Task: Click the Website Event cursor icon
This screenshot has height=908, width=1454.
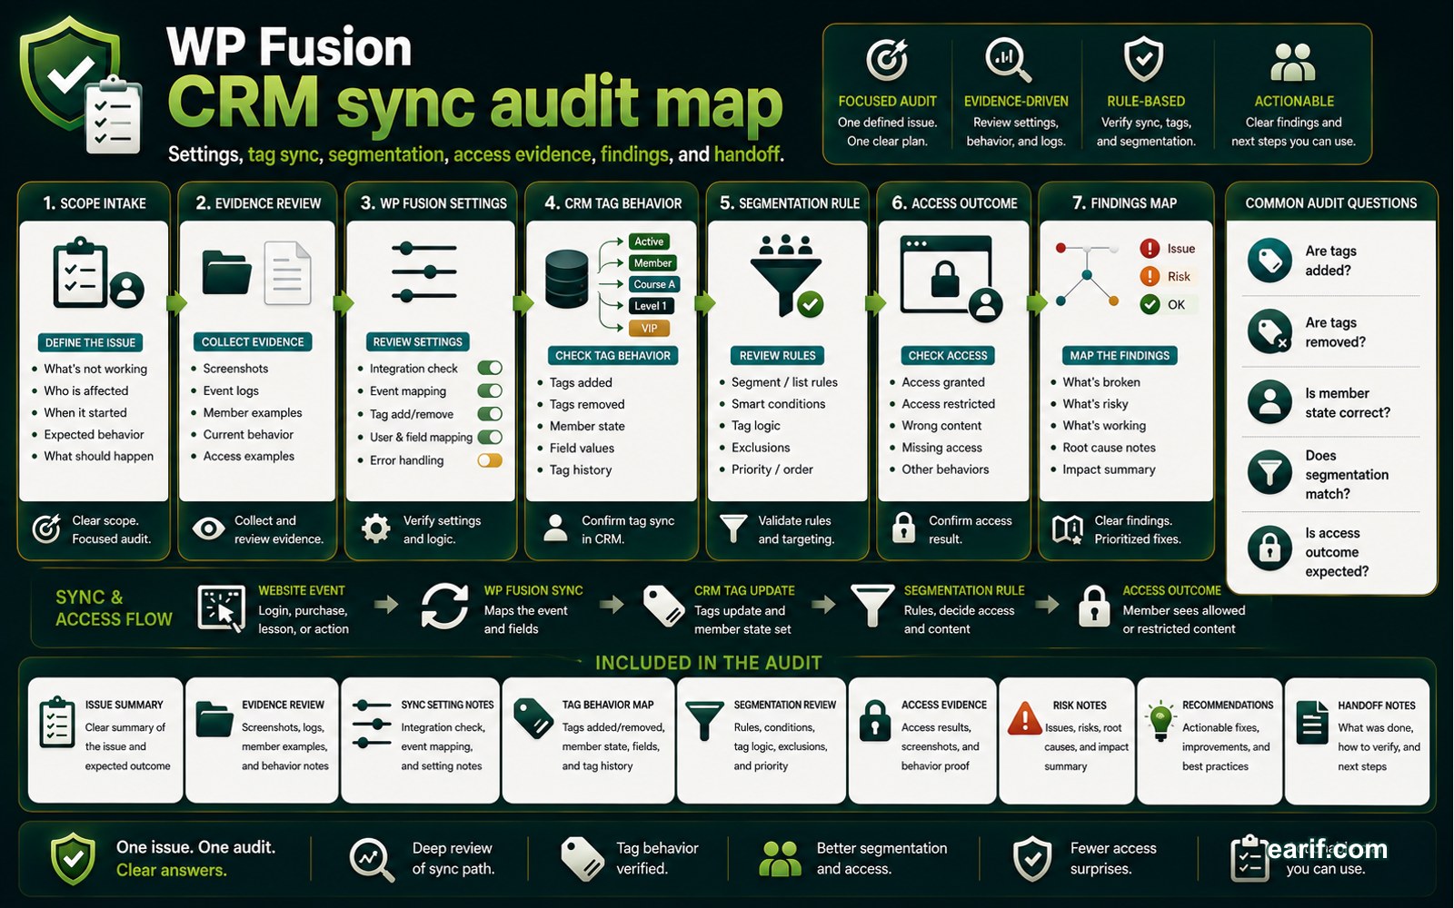Action: coord(222,607)
